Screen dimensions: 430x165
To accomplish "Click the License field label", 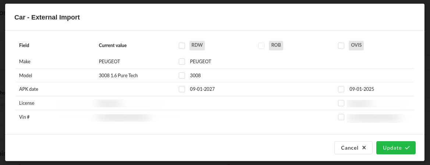I will click(x=26, y=103).
